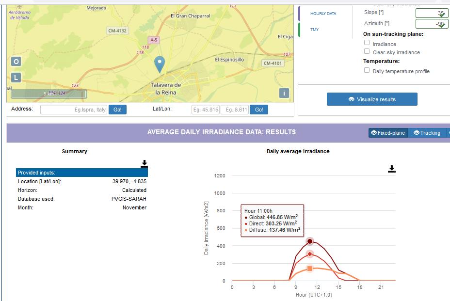
Task: Click the O map layer button
Action: (x=16, y=62)
